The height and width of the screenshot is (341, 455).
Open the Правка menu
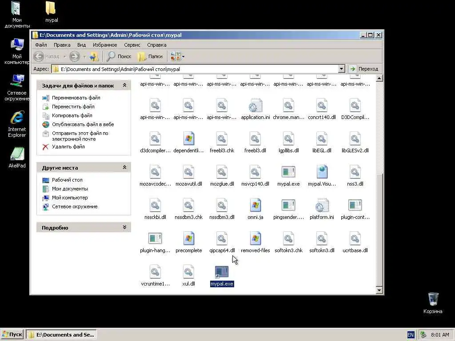pyautogui.click(x=62, y=45)
